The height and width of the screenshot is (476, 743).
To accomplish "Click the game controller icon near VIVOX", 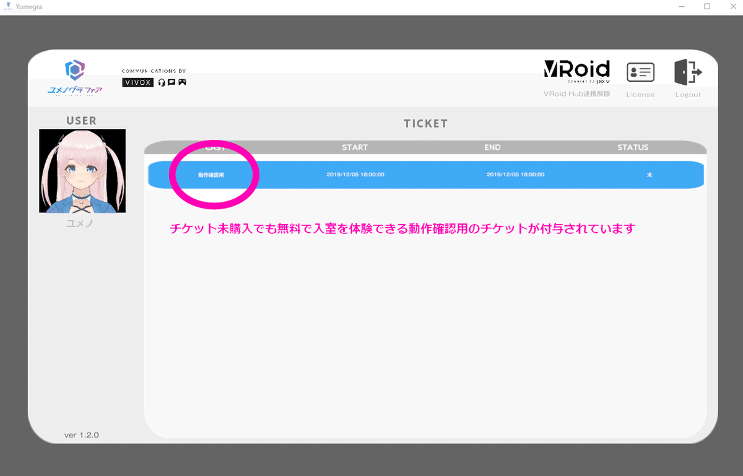I will [181, 82].
